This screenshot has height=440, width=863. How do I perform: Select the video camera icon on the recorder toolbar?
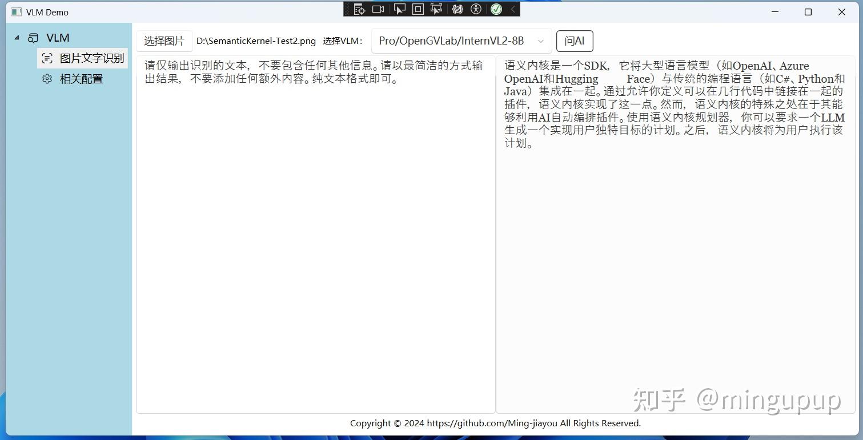(x=378, y=9)
